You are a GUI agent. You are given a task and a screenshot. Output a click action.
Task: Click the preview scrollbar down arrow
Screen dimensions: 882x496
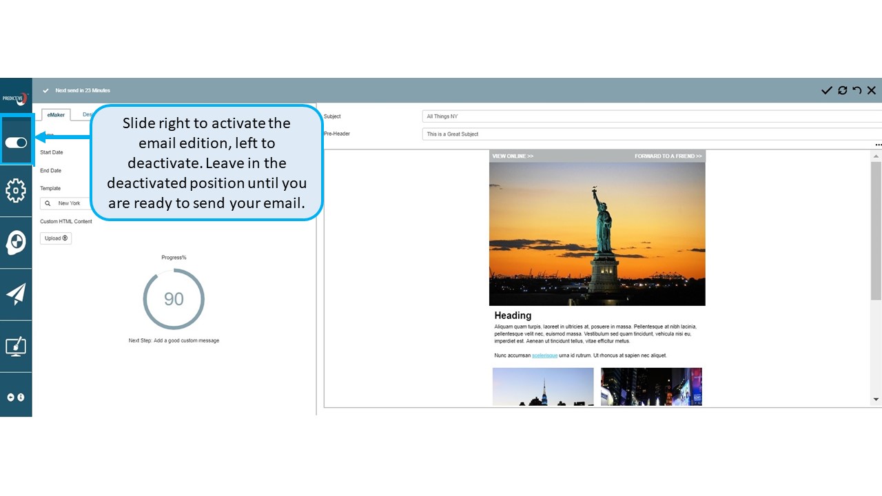tap(876, 400)
